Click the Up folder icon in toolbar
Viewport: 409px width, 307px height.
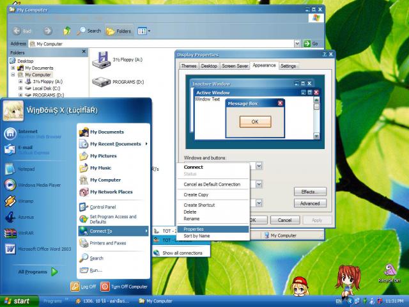[x=67, y=31]
